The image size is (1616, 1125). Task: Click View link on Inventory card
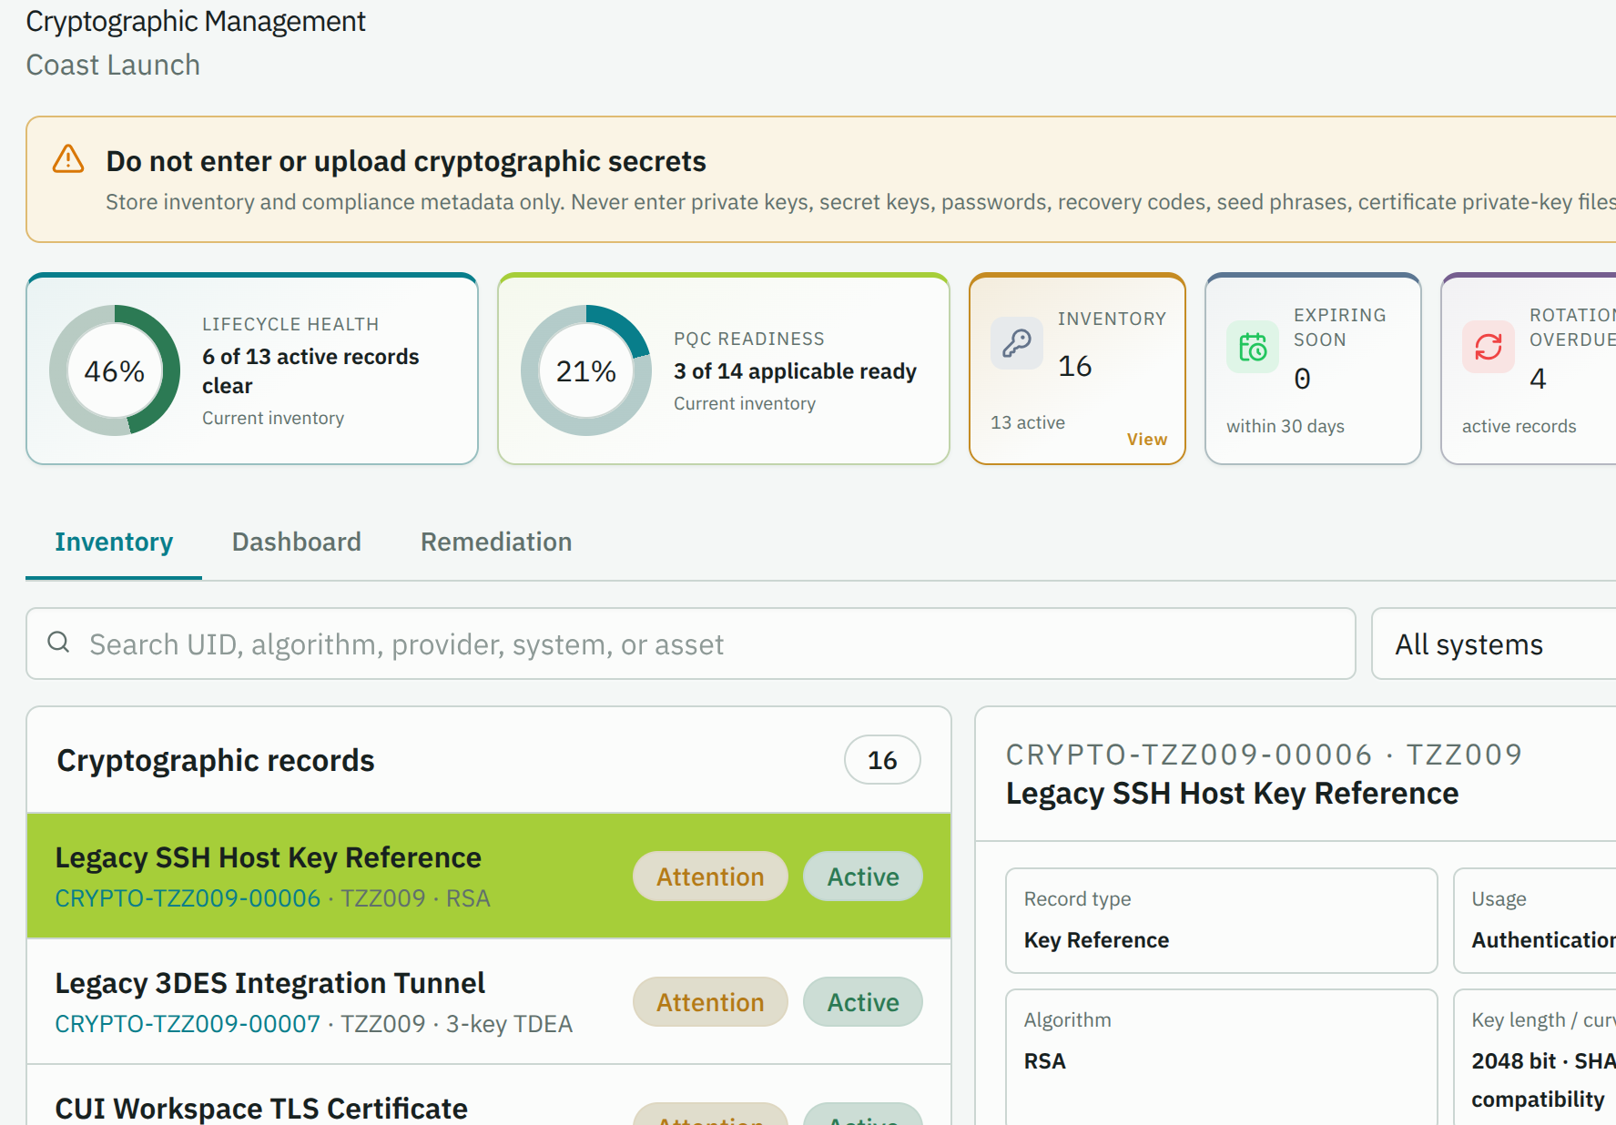pos(1147,440)
